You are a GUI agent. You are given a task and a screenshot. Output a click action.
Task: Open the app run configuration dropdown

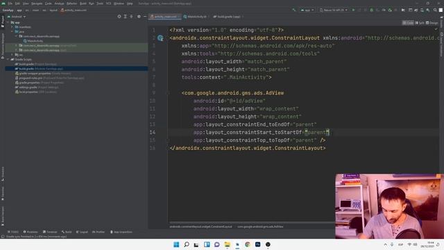307,10
